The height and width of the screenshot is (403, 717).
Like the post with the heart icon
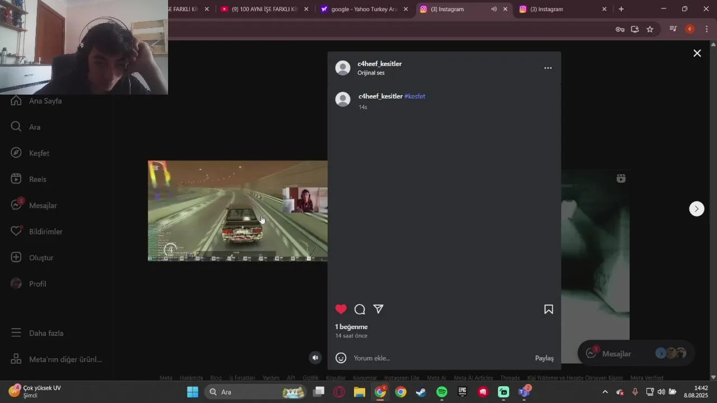tap(341, 309)
